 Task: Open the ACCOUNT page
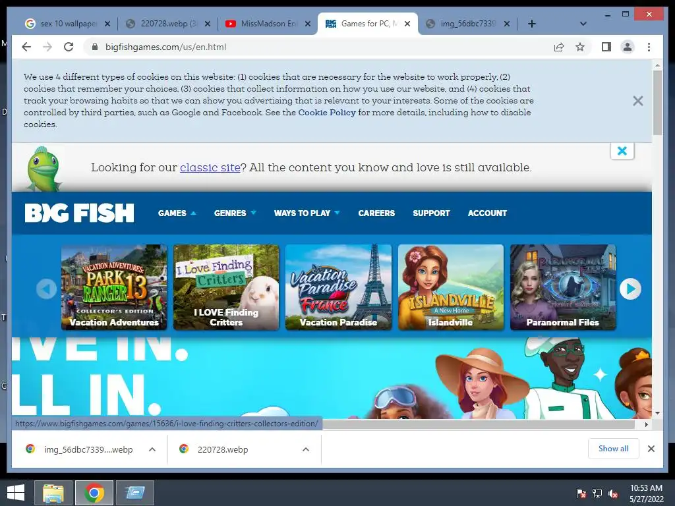click(487, 213)
